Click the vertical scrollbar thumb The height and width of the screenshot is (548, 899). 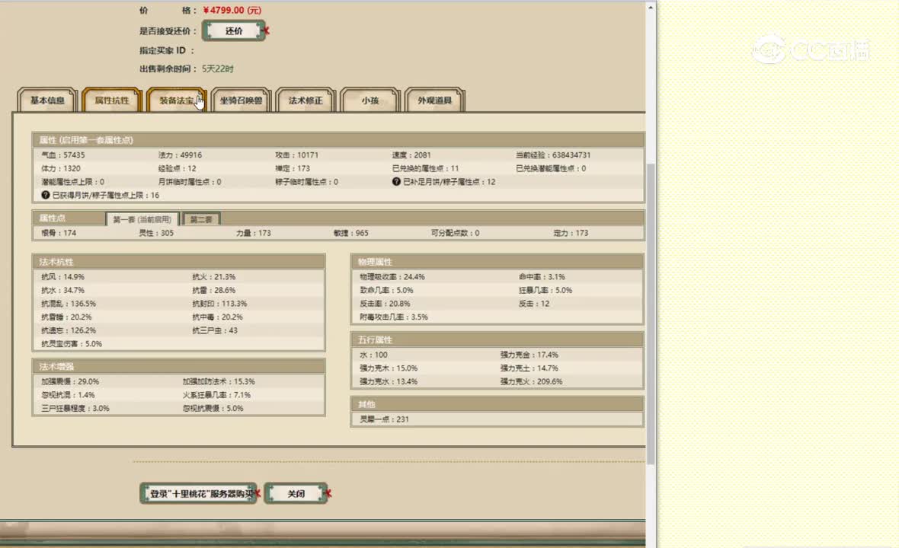(650, 314)
